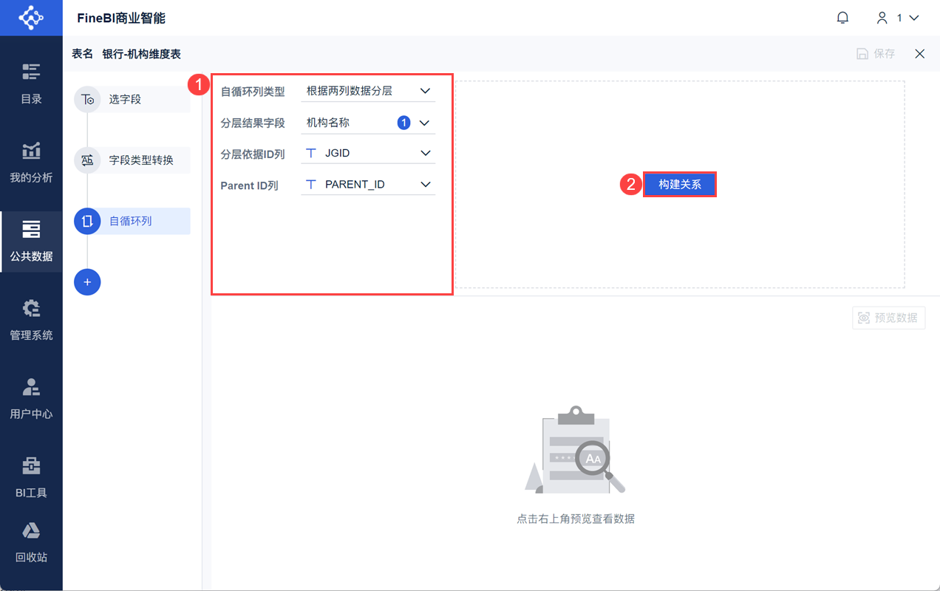The height and width of the screenshot is (591, 940).
Task: Open 公共数据 sidebar section
Action: [31, 242]
